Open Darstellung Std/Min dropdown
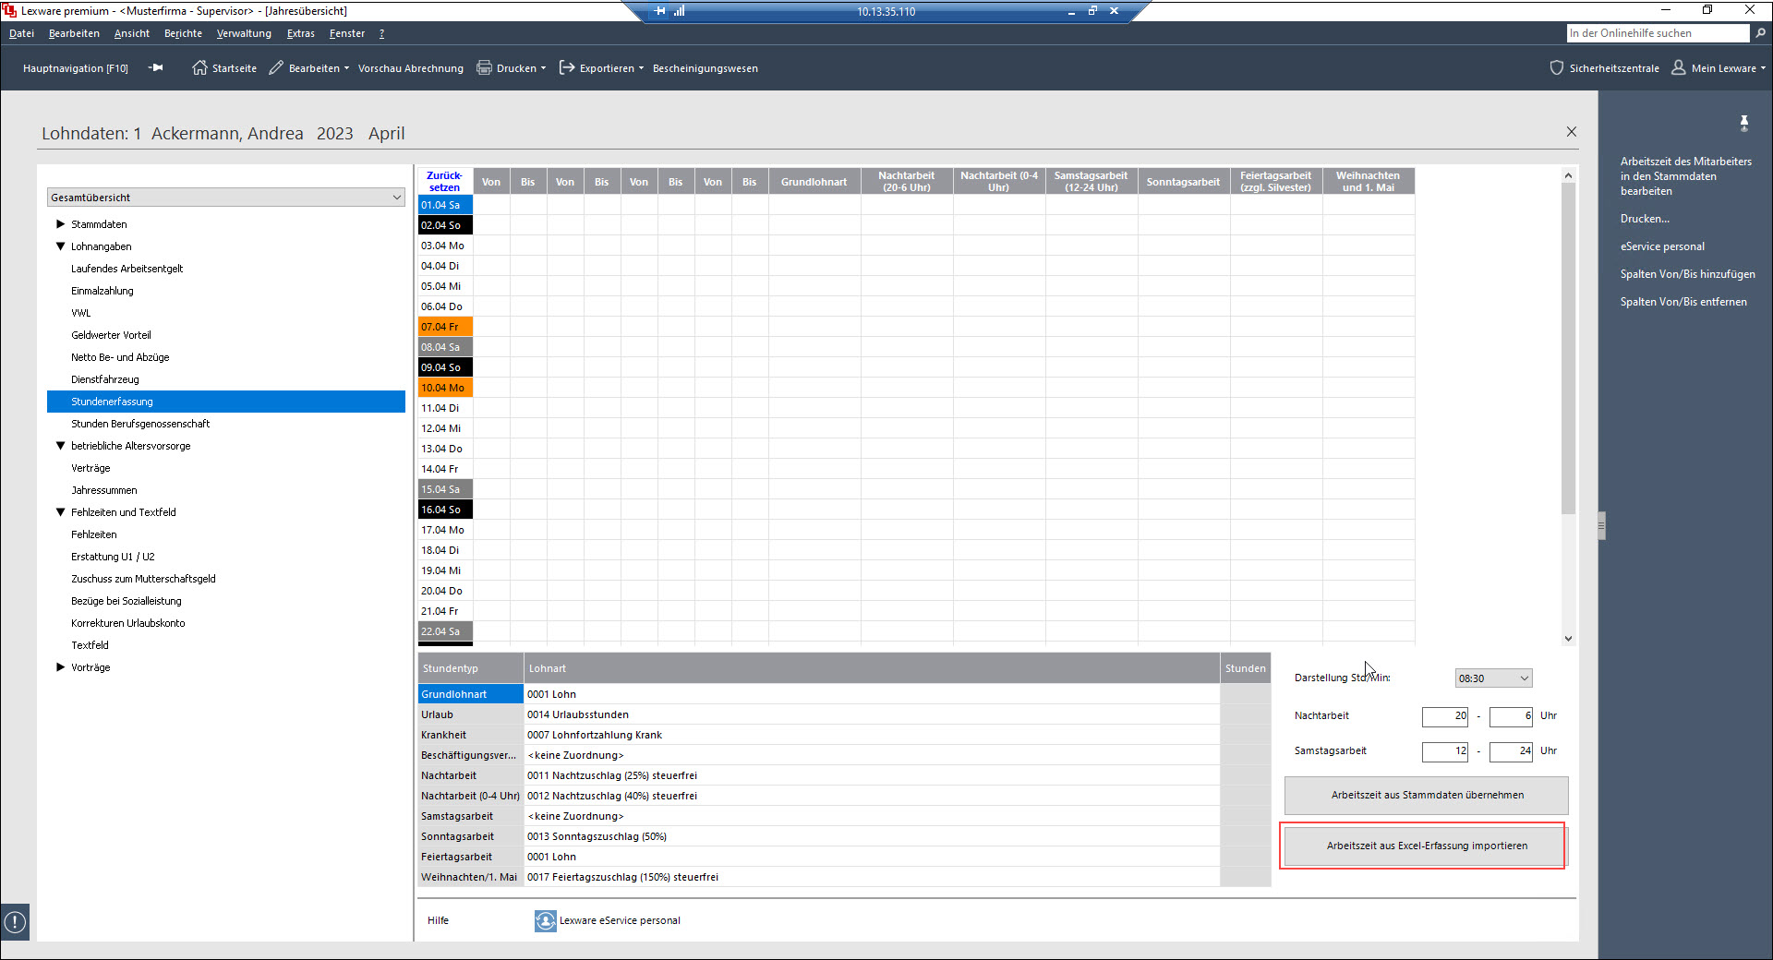This screenshot has height=960, width=1773. pyautogui.click(x=1493, y=678)
